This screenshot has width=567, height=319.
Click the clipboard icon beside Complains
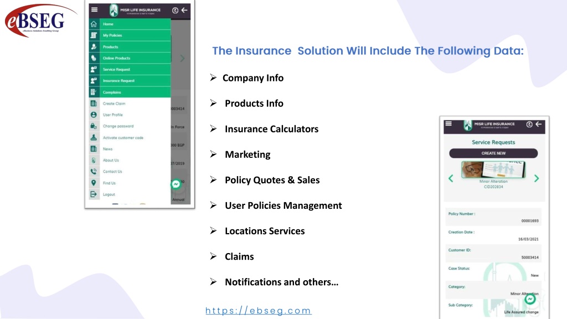click(94, 92)
